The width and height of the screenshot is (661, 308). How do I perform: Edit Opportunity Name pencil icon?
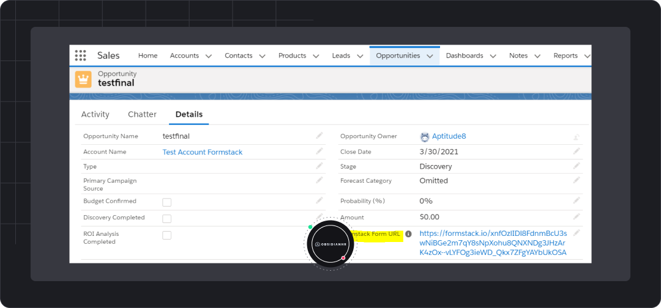coord(319,136)
